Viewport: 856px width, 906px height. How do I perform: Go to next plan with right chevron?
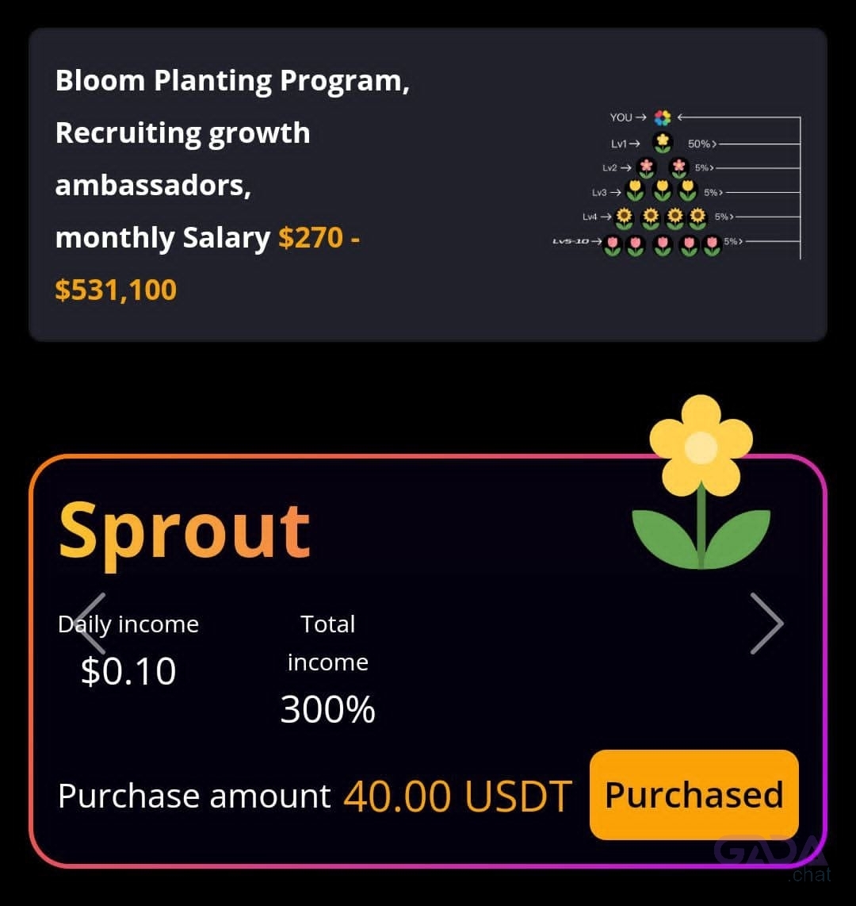click(x=767, y=623)
